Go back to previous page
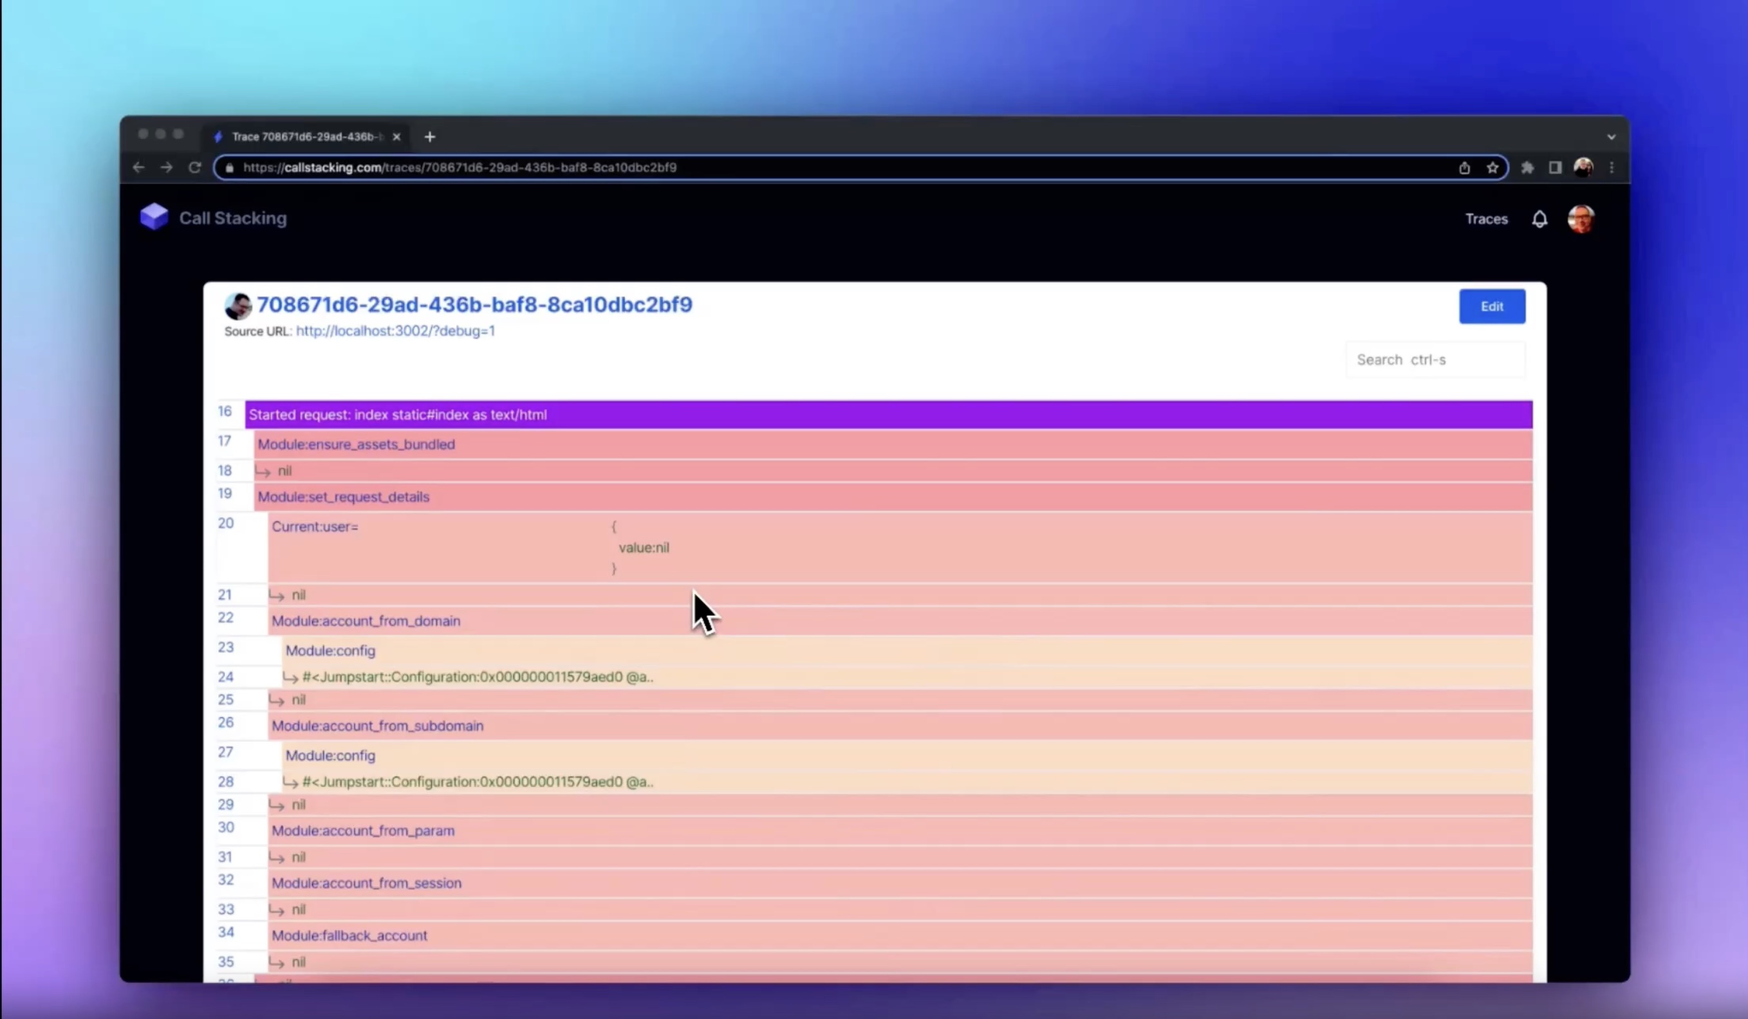Screen dimensions: 1748x1019 (139, 168)
